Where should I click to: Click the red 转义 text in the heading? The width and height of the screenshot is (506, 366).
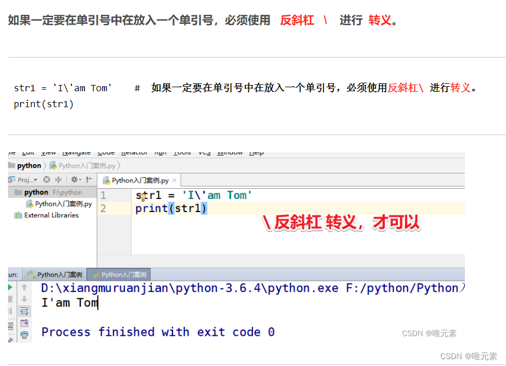point(380,21)
